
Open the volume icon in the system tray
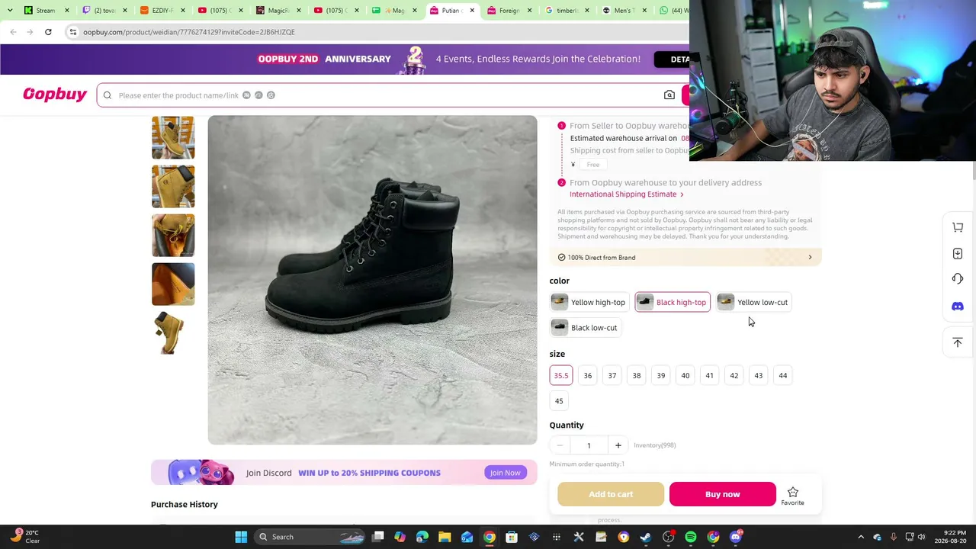921,537
